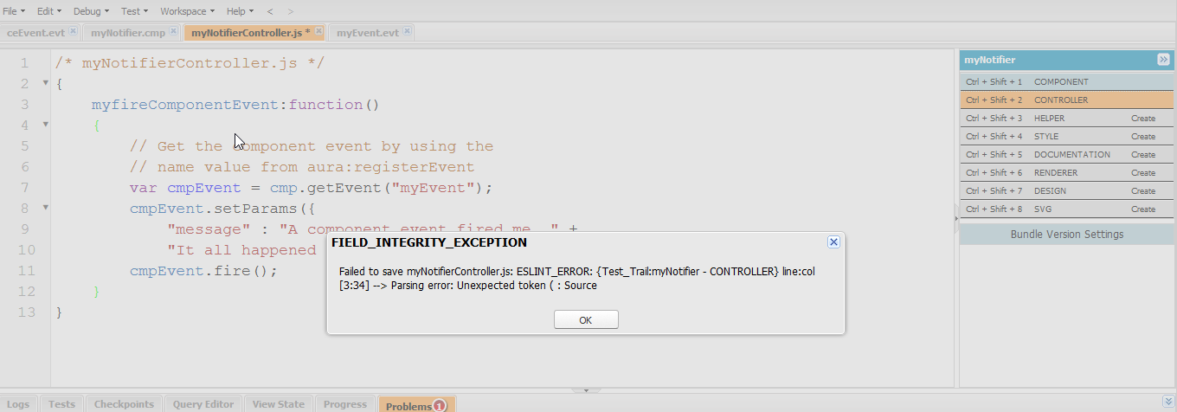Close the myEvent.evt tab

click(407, 31)
